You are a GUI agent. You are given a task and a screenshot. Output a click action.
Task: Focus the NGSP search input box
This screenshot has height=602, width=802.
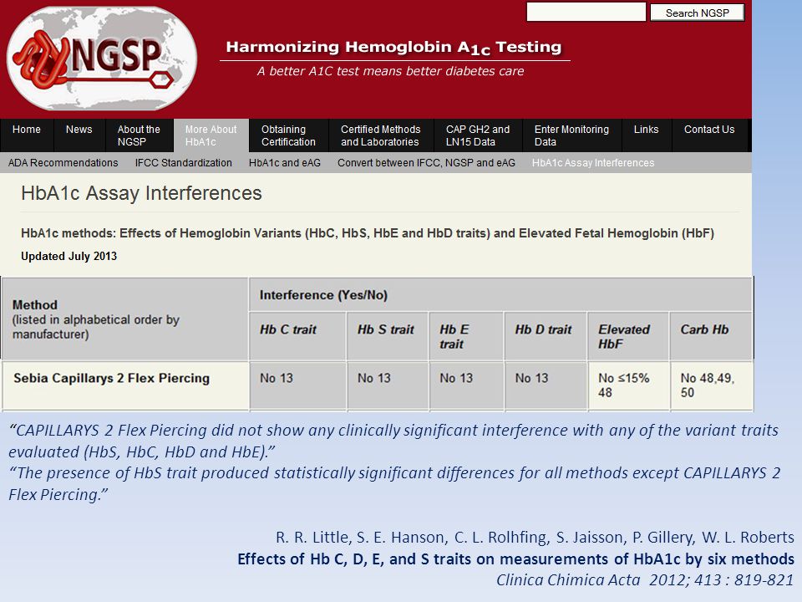[x=586, y=13]
